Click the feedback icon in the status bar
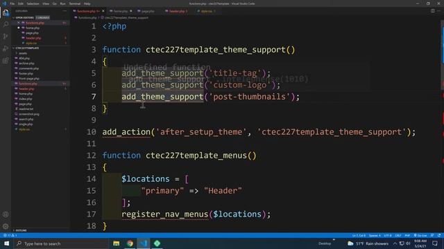This screenshot has height=249, width=444. [x=432, y=235]
